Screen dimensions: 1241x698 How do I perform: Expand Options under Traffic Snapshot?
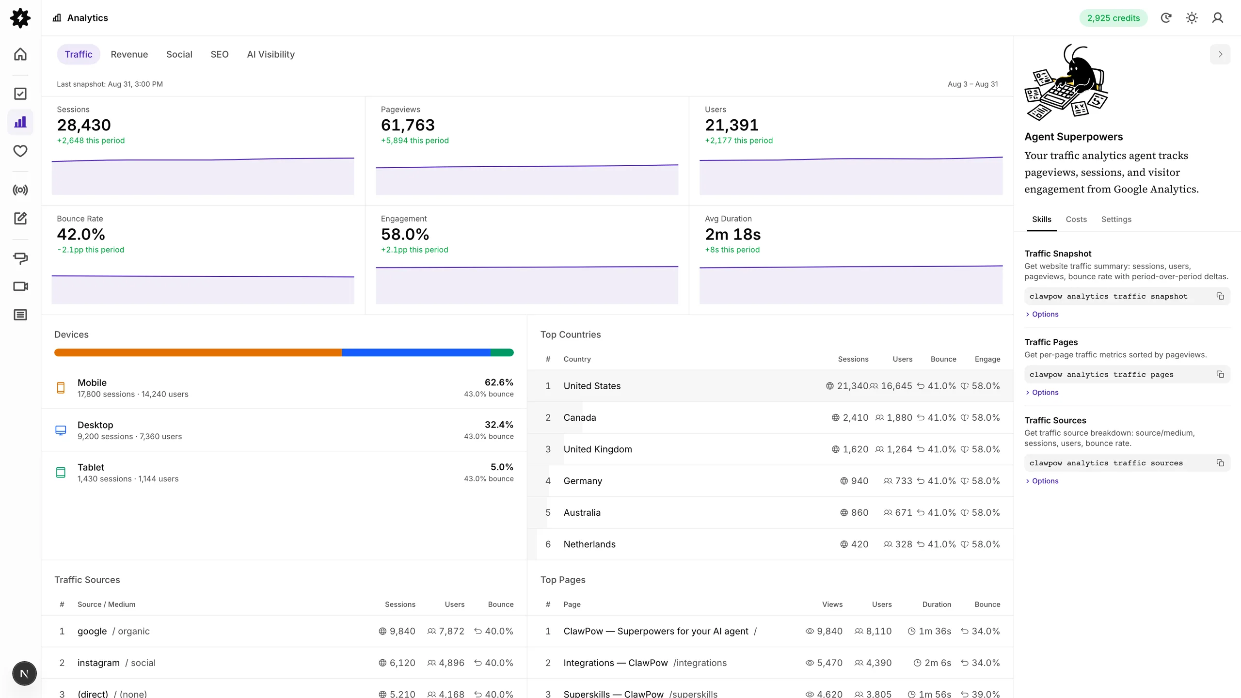pos(1042,314)
